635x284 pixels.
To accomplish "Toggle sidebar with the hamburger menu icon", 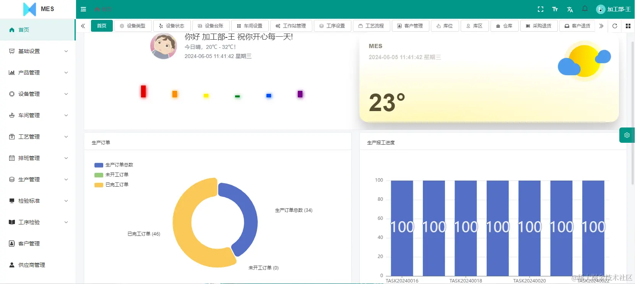I will point(83,9).
